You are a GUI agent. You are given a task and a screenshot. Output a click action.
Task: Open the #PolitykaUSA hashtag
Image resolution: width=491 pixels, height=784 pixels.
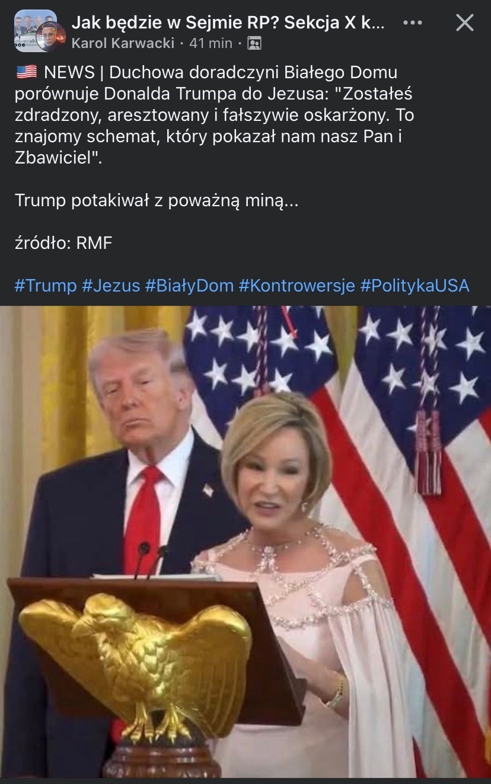click(415, 286)
